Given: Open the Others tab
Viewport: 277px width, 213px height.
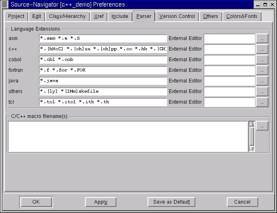Looking at the screenshot, I should (210, 16).
